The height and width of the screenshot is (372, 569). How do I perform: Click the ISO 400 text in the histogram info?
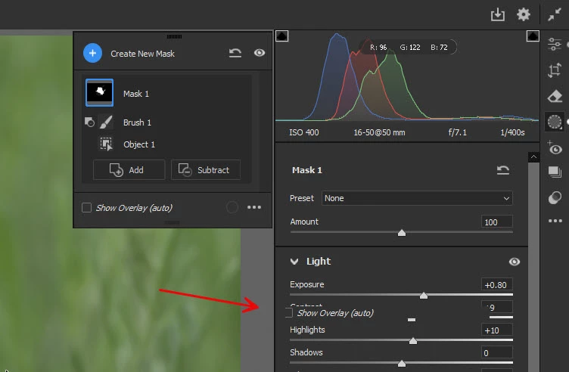(x=303, y=132)
